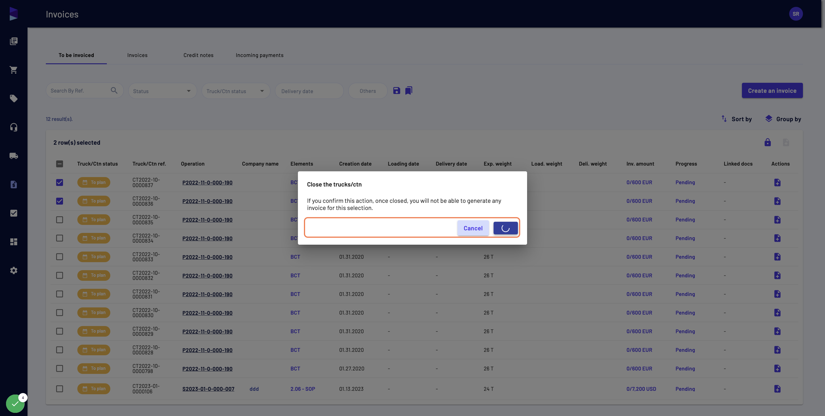Open the ddd company name link
825x416 pixels.
(x=254, y=389)
